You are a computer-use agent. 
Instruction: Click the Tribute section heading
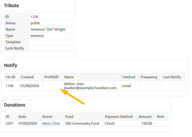11,6
